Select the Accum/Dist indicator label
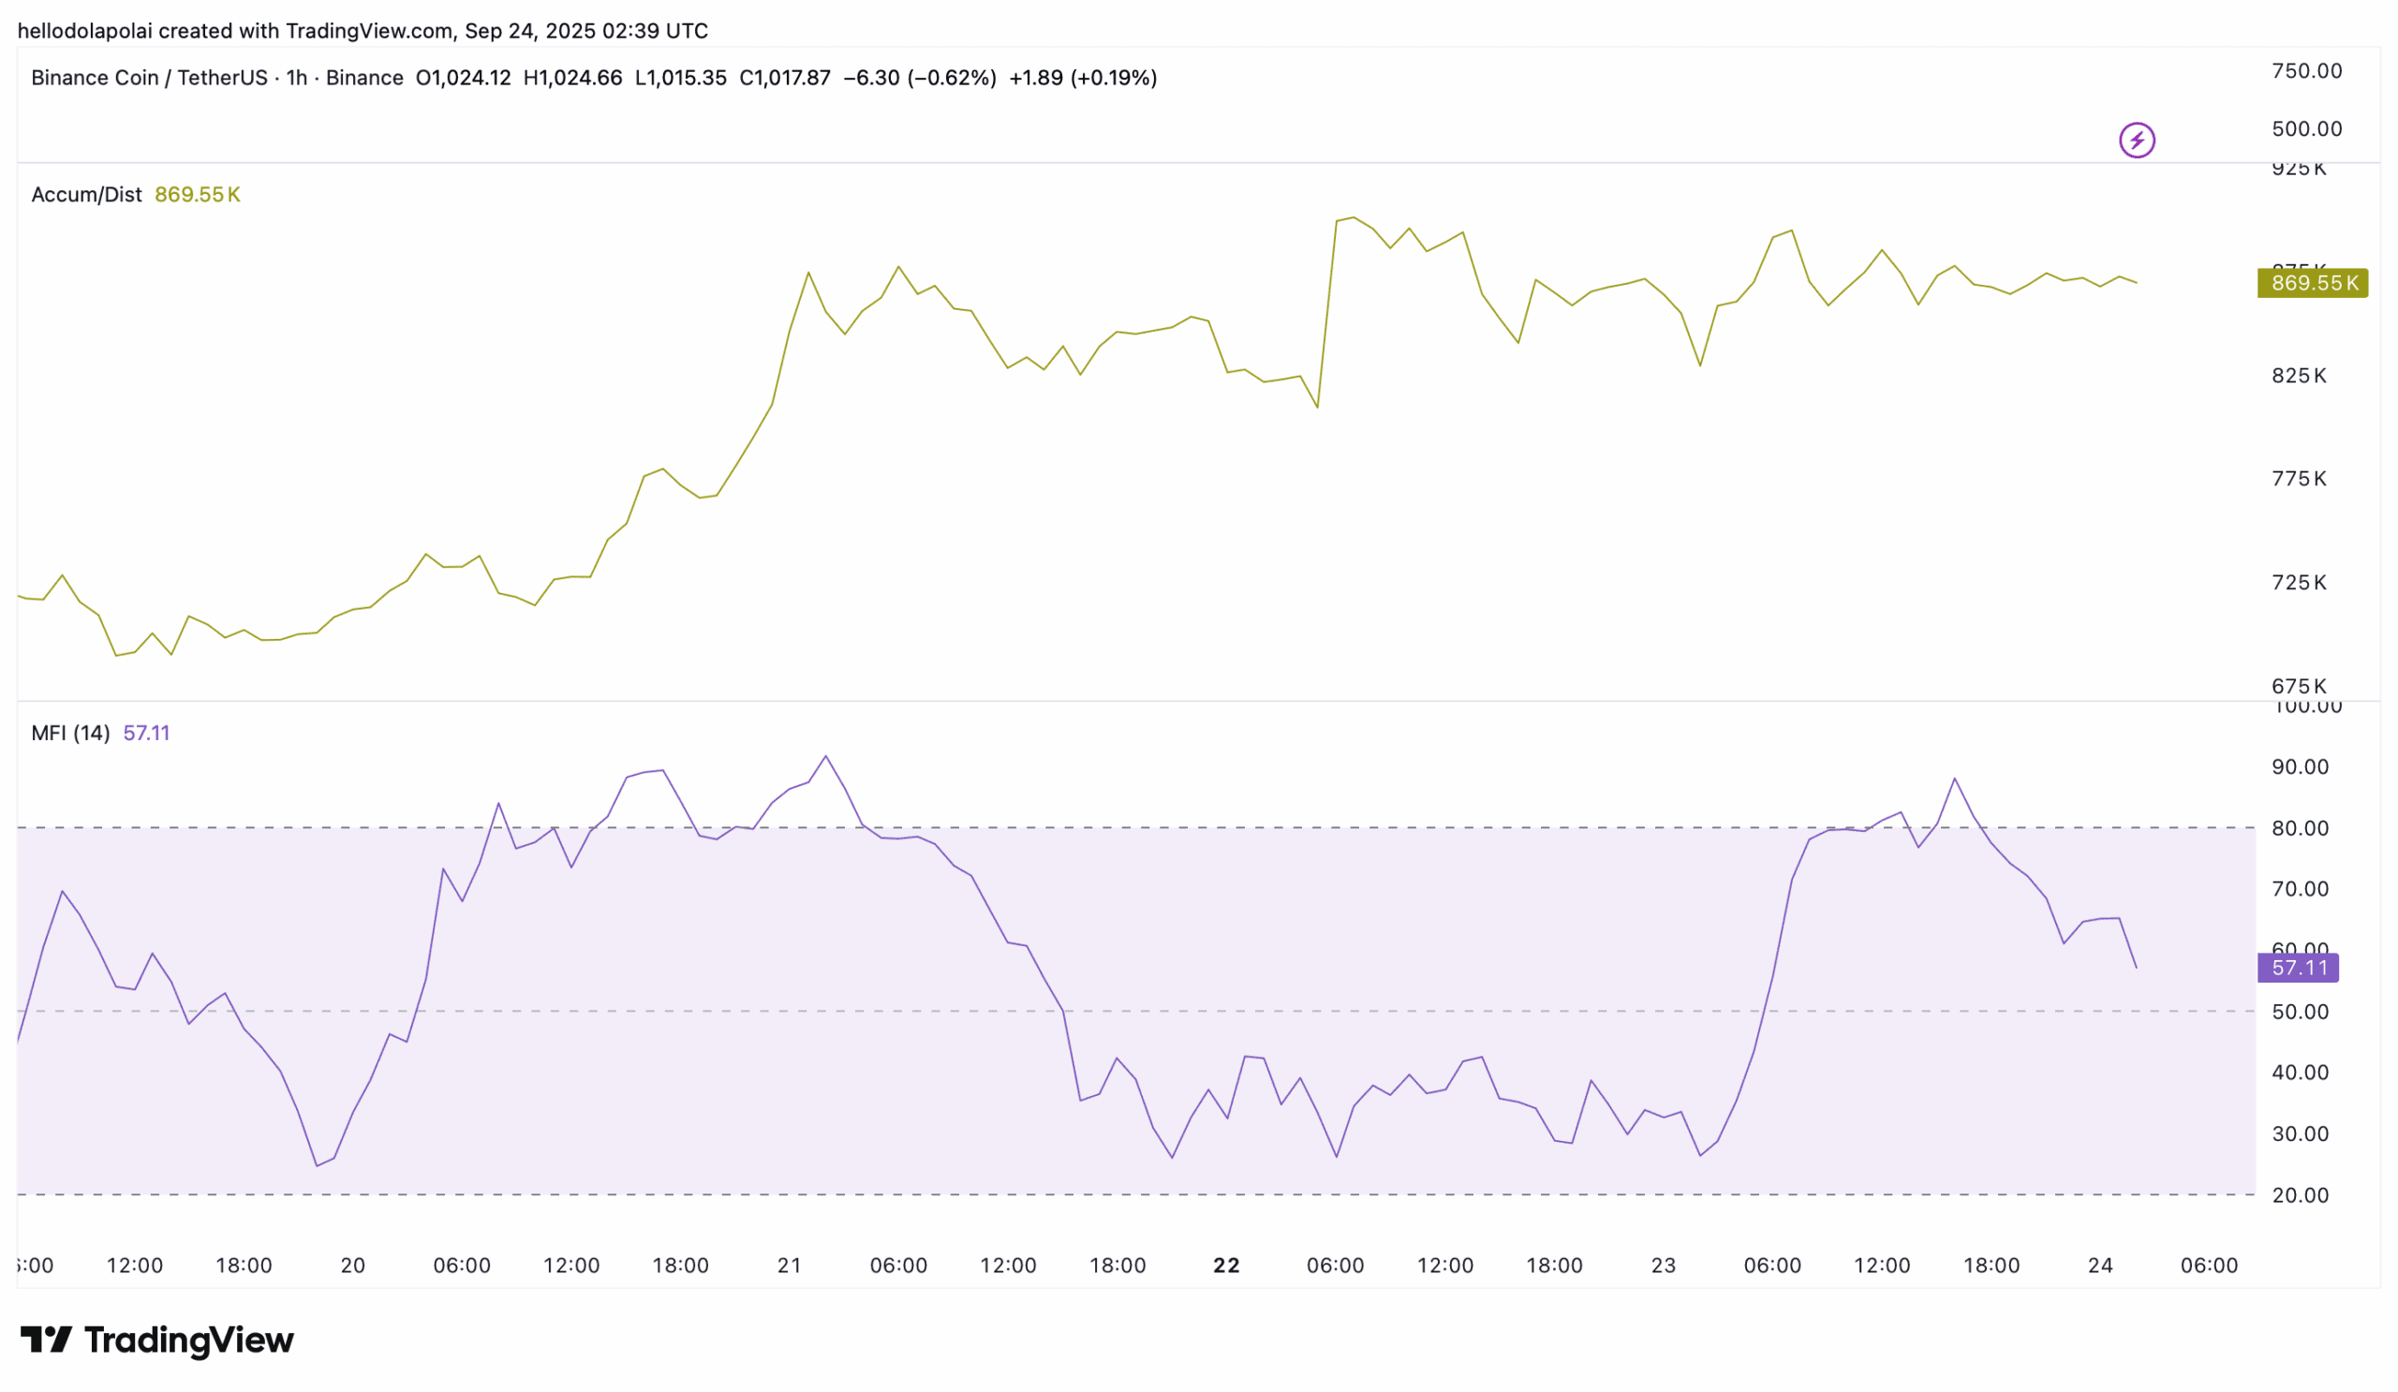Image resolution: width=2398 pixels, height=1392 pixels. coord(86,195)
